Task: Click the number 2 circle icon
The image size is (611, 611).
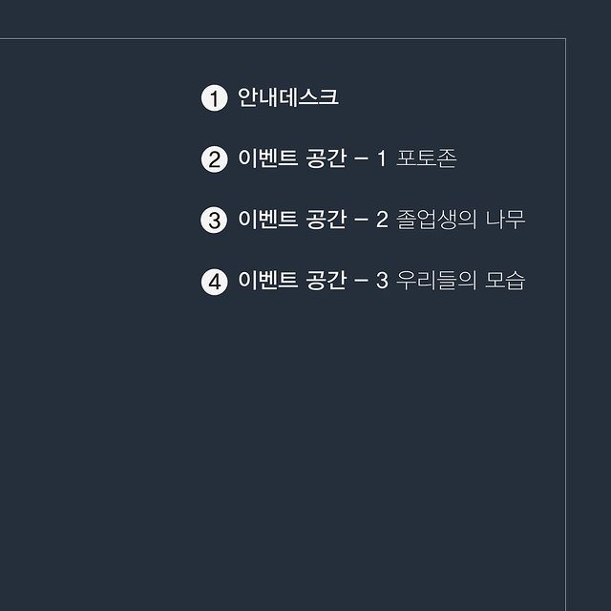Action: [x=214, y=159]
